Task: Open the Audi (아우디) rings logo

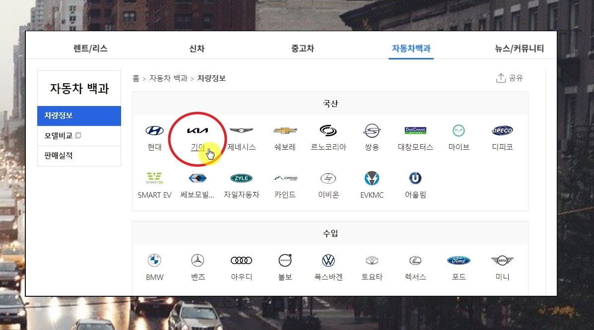Action: [241, 260]
